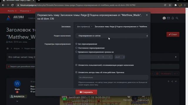This screenshot has height=105, width=188.
Task: Click the bandicam video thumbnail
Action: 106,100
